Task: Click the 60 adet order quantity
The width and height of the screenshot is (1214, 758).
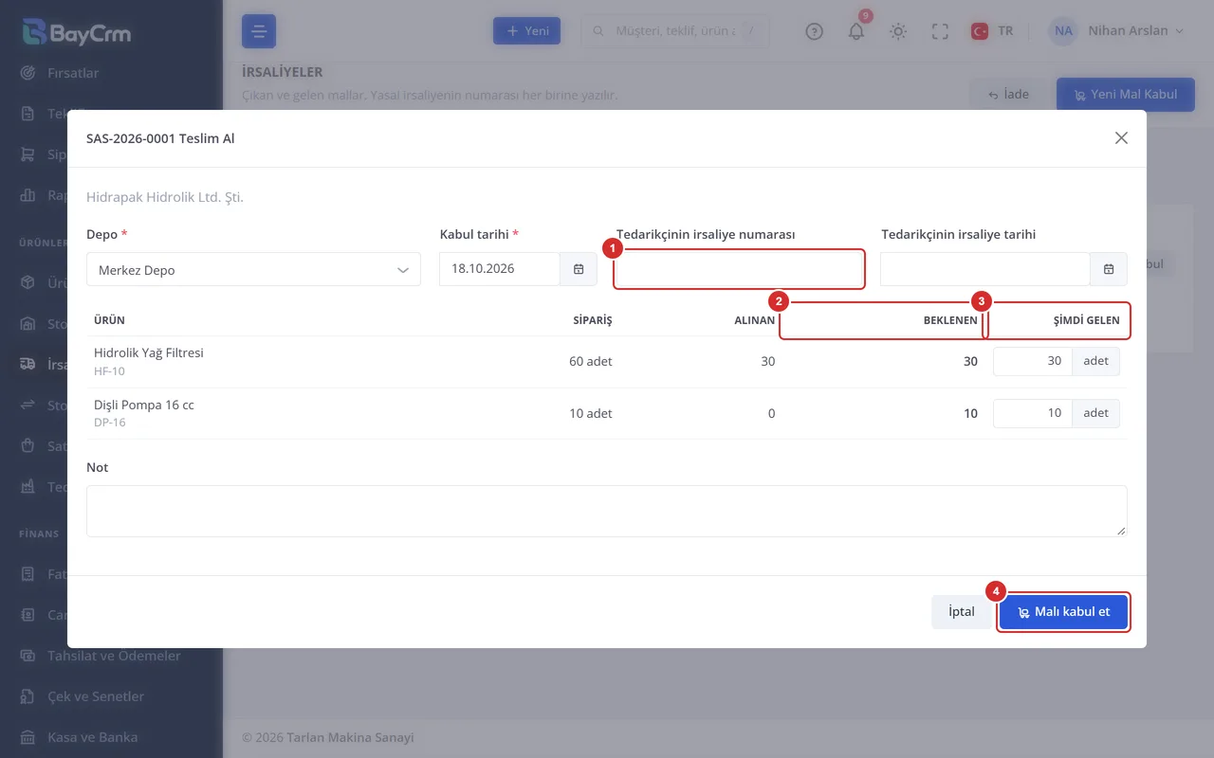Action: pos(591,361)
